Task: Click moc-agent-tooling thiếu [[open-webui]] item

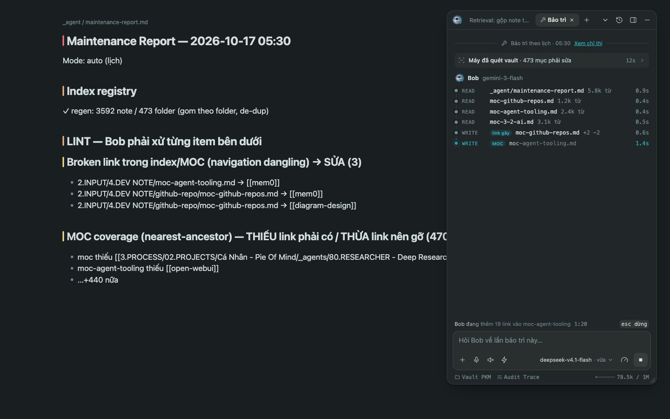Action: (x=148, y=268)
